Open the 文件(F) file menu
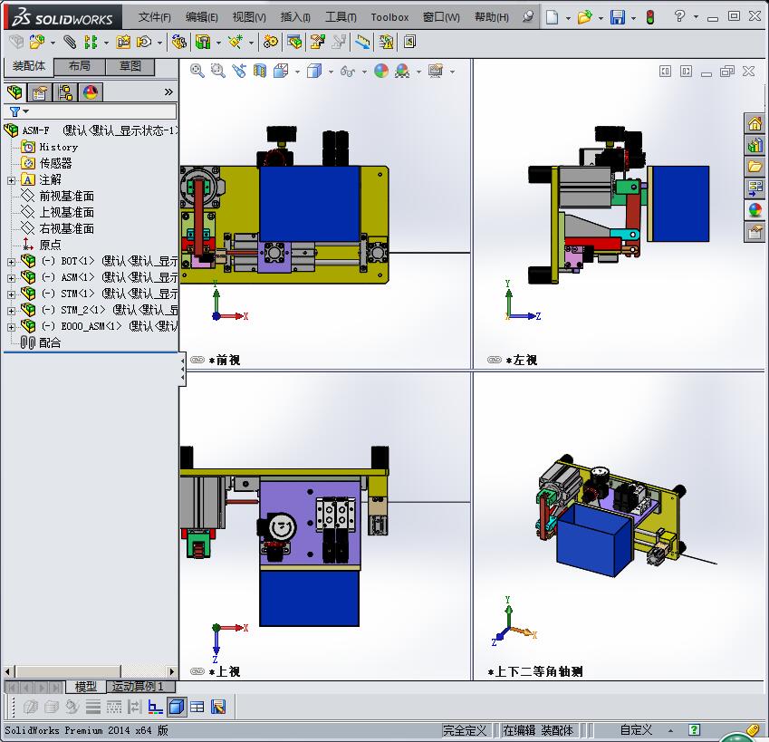The width and height of the screenshot is (769, 742). 155,17
